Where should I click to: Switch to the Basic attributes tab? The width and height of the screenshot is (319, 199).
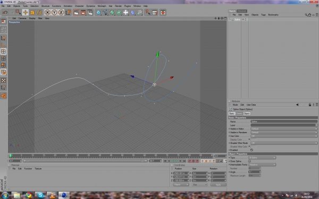(232, 114)
